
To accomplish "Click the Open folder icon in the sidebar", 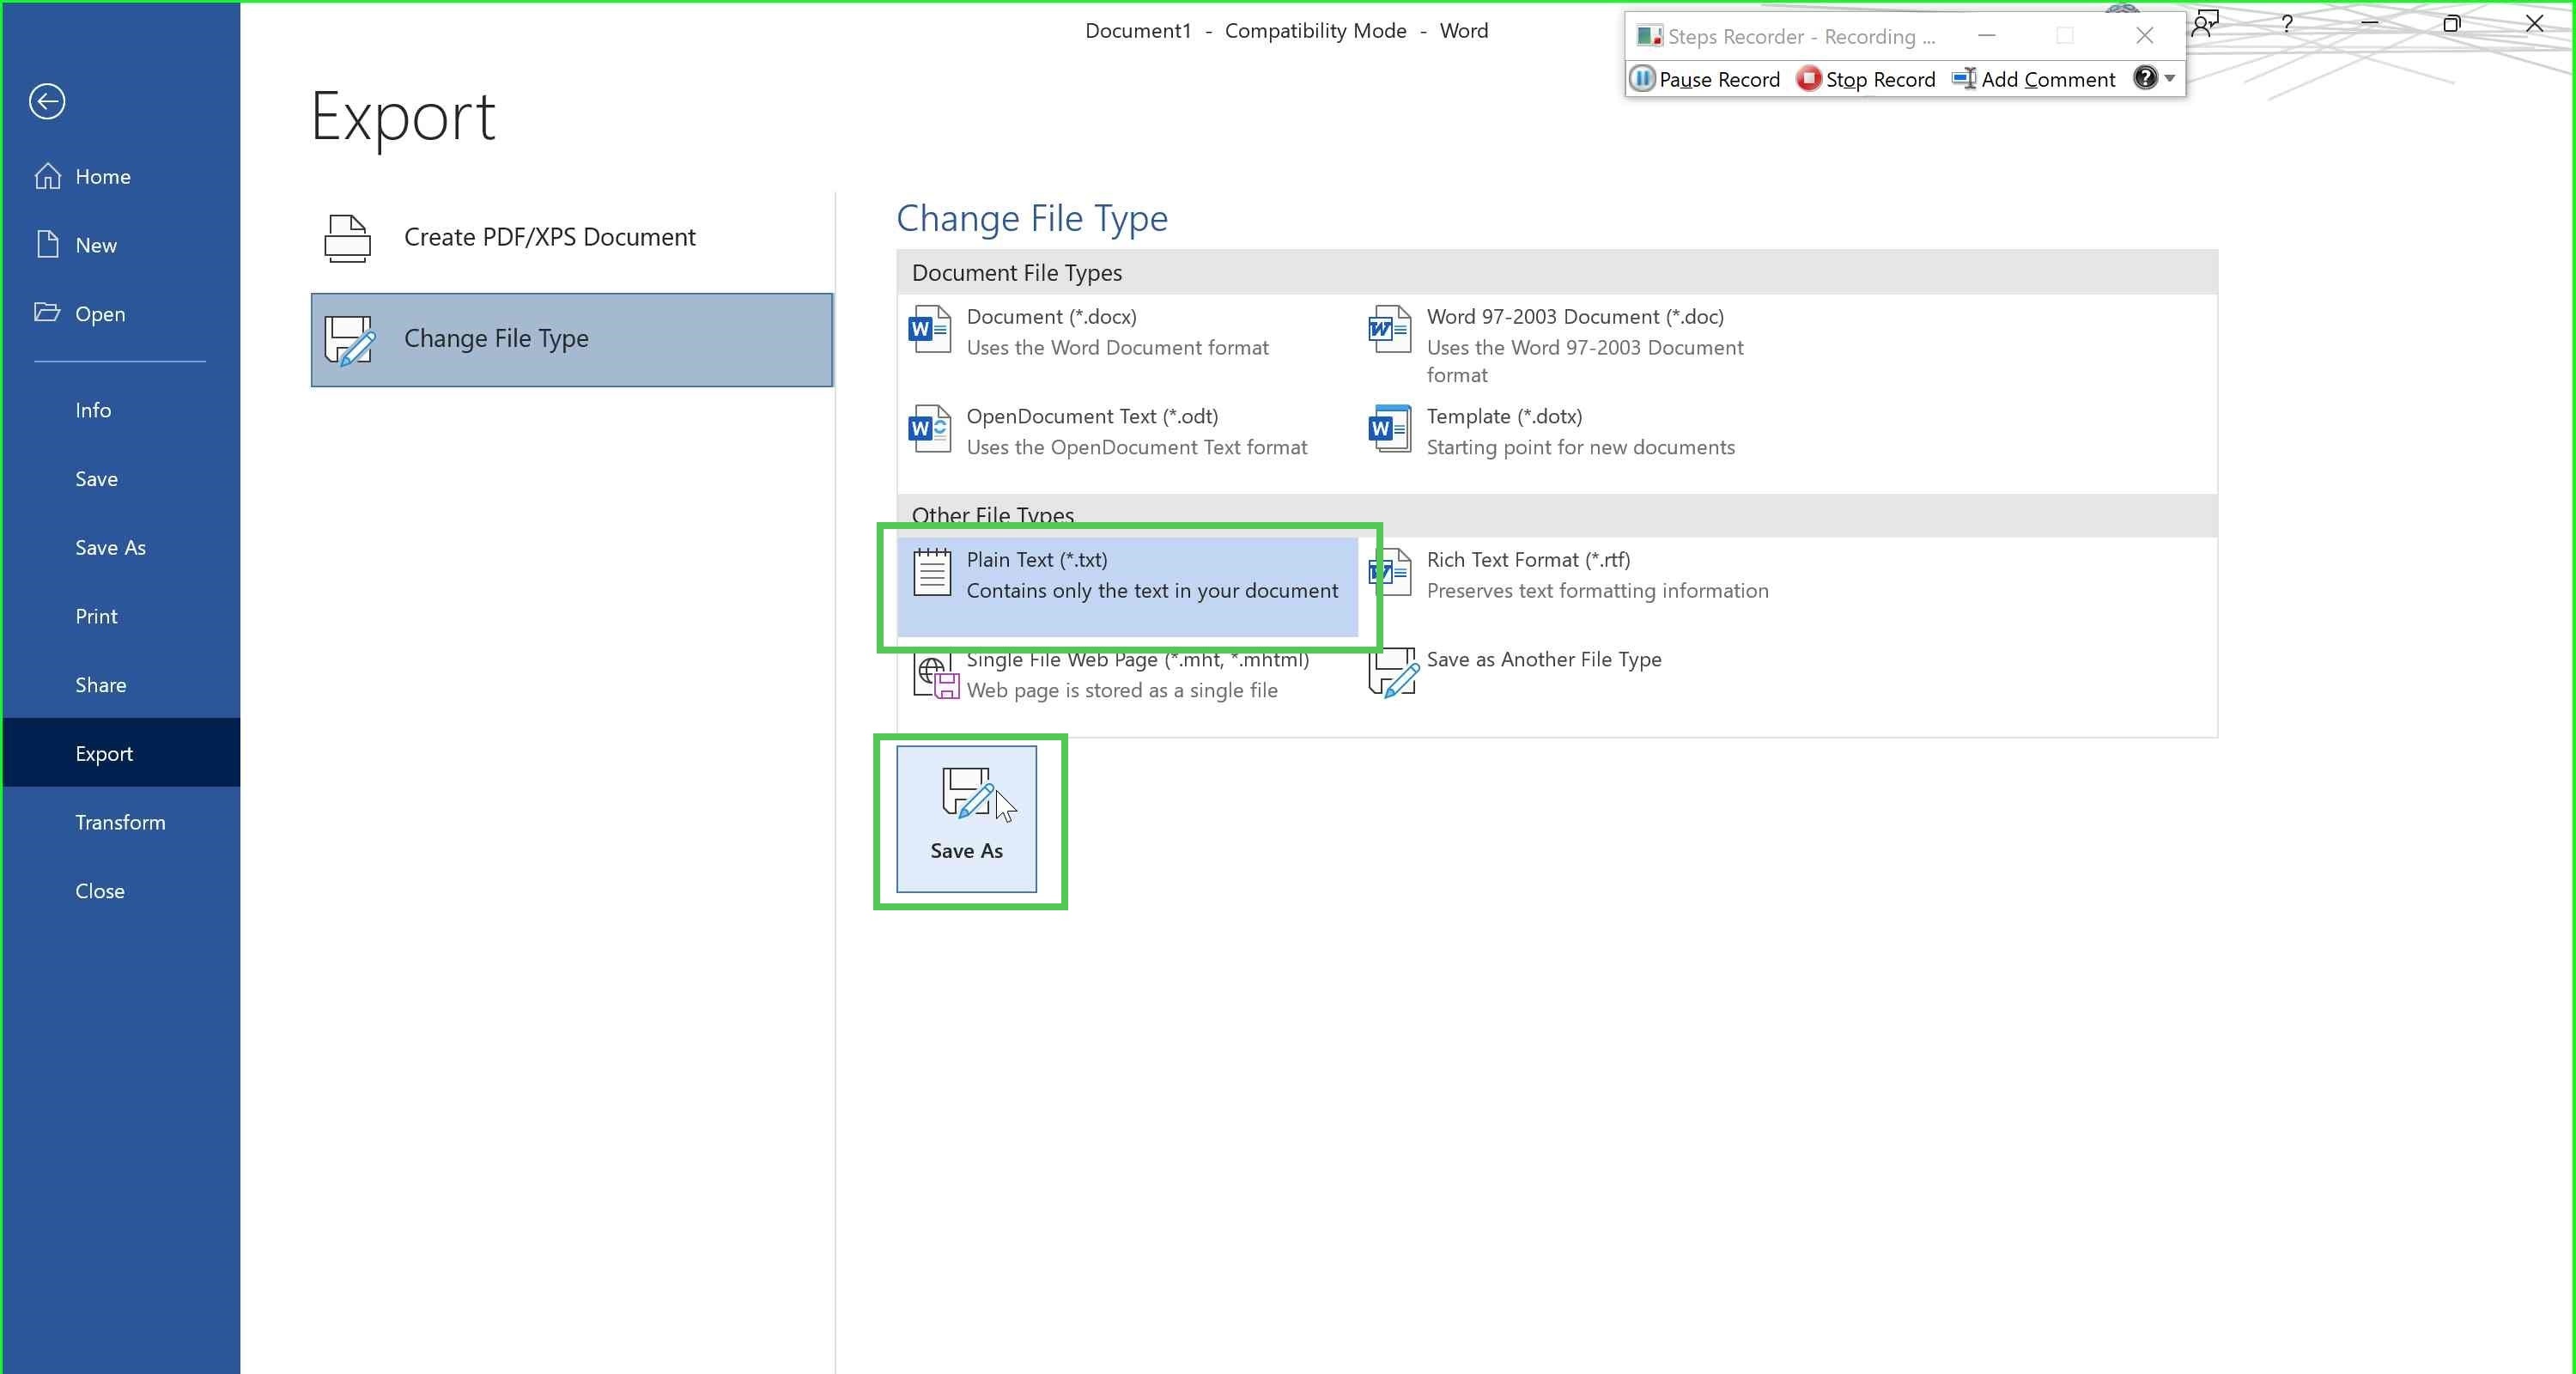I will (x=47, y=313).
